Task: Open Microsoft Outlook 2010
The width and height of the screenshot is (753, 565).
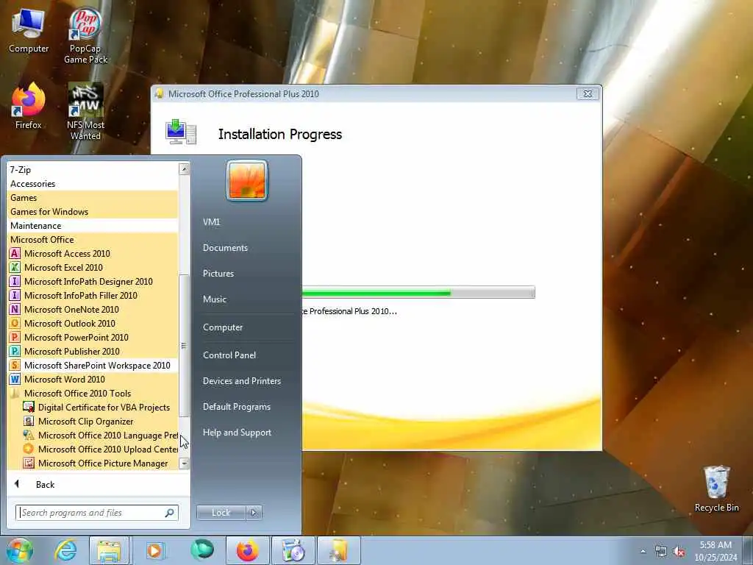Action: tap(70, 323)
